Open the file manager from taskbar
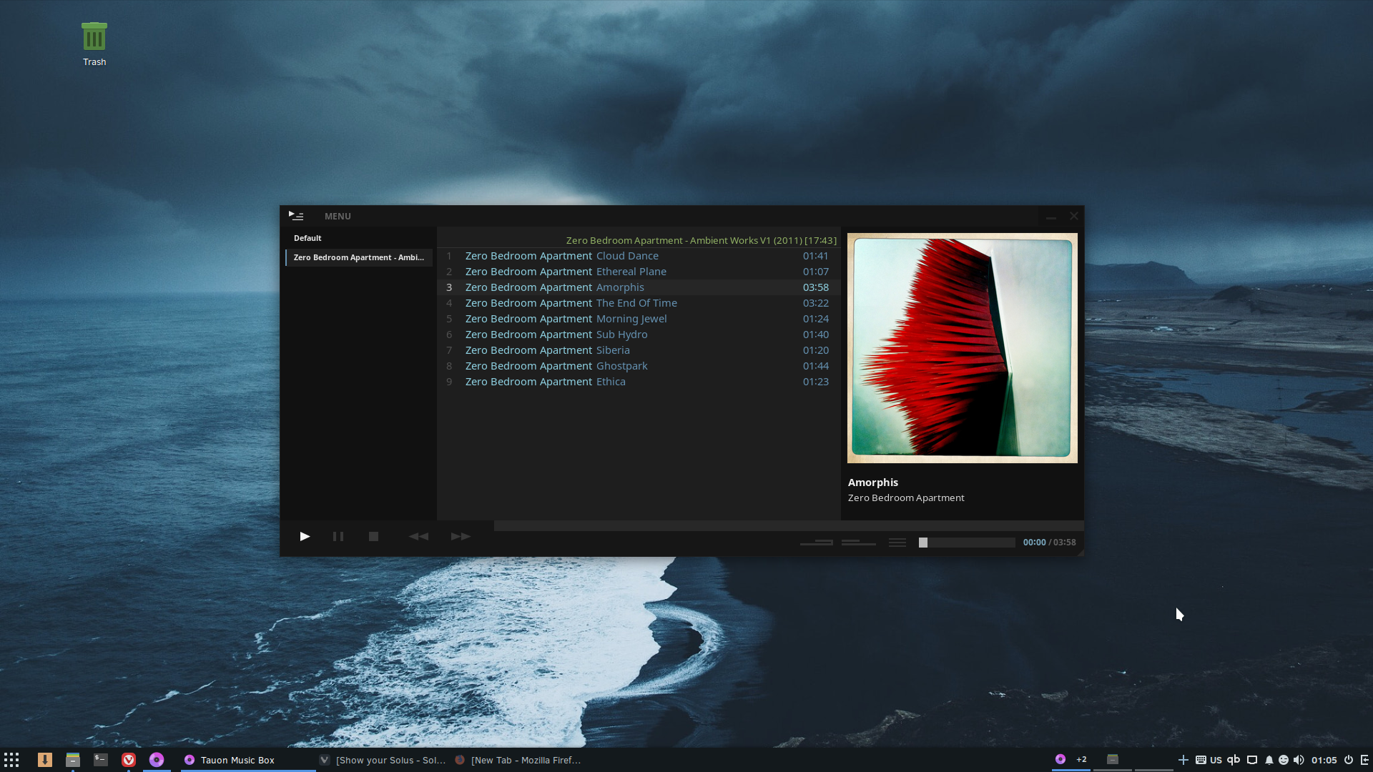This screenshot has width=1373, height=772. tap(73, 760)
